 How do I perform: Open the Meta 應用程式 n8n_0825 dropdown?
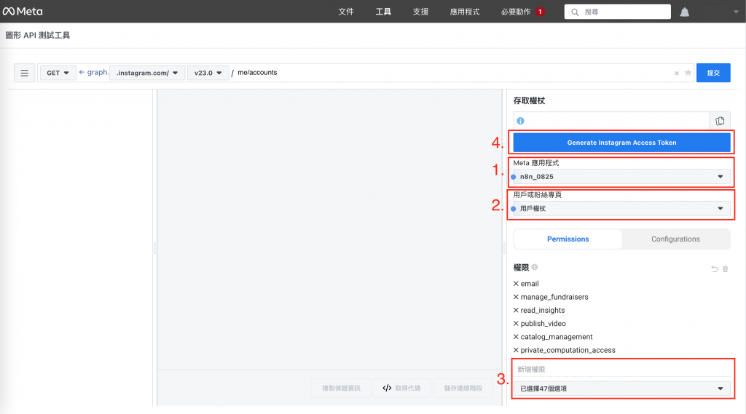click(x=622, y=177)
